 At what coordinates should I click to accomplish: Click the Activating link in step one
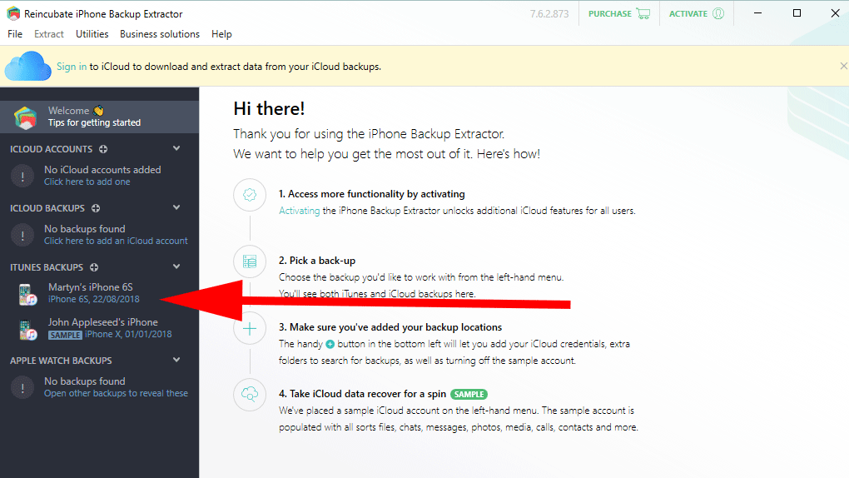pos(299,211)
